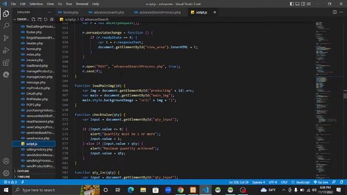Toggle the bottom panel layout icon
Viewport: 347px width, 195px height.
298,4
